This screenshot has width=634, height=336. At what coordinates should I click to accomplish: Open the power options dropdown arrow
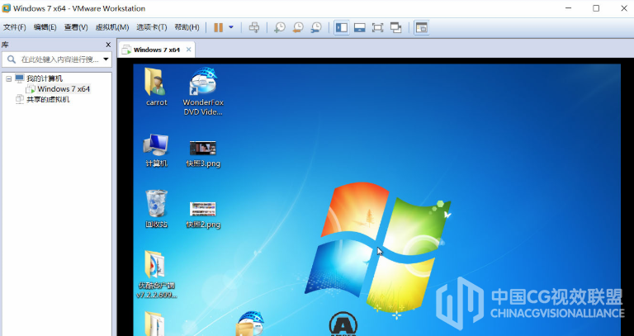(x=231, y=27)
